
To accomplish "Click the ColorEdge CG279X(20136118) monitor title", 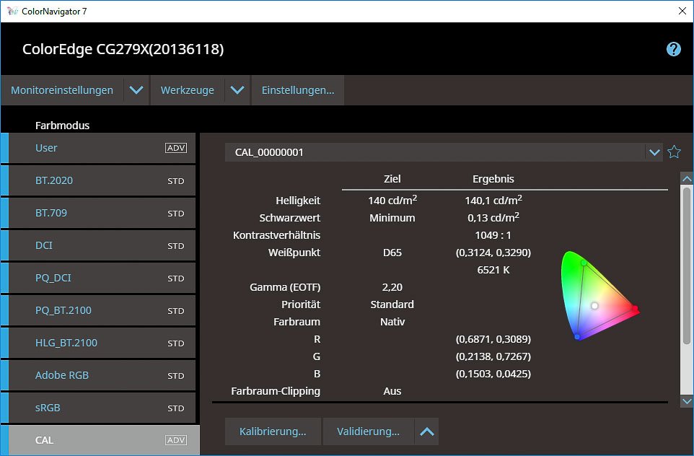I will [123, 48].
